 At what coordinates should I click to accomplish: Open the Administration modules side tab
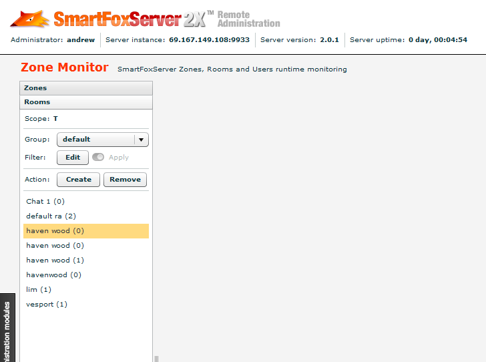pos(7,331)
